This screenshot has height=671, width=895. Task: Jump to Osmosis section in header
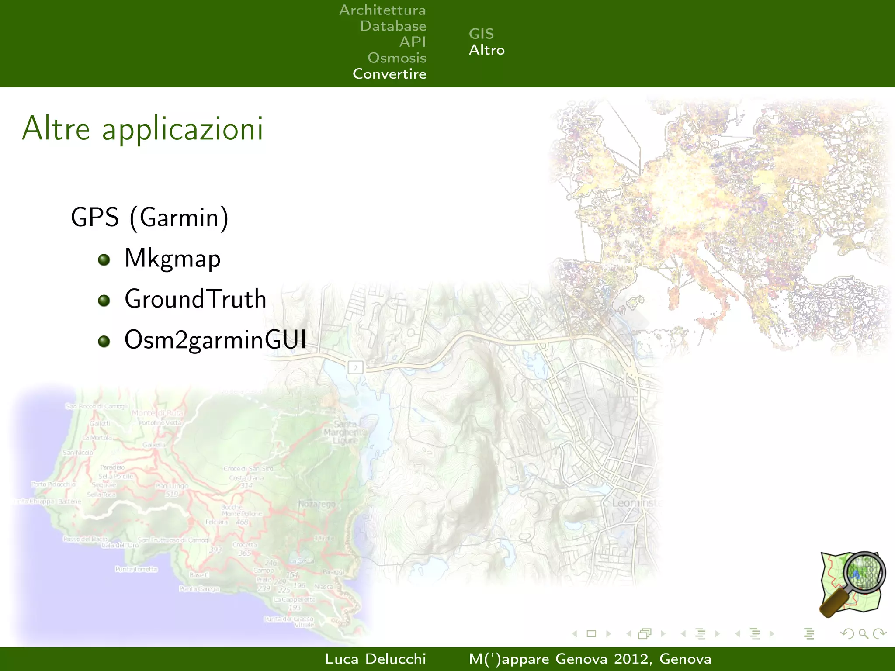coord(397,58)
